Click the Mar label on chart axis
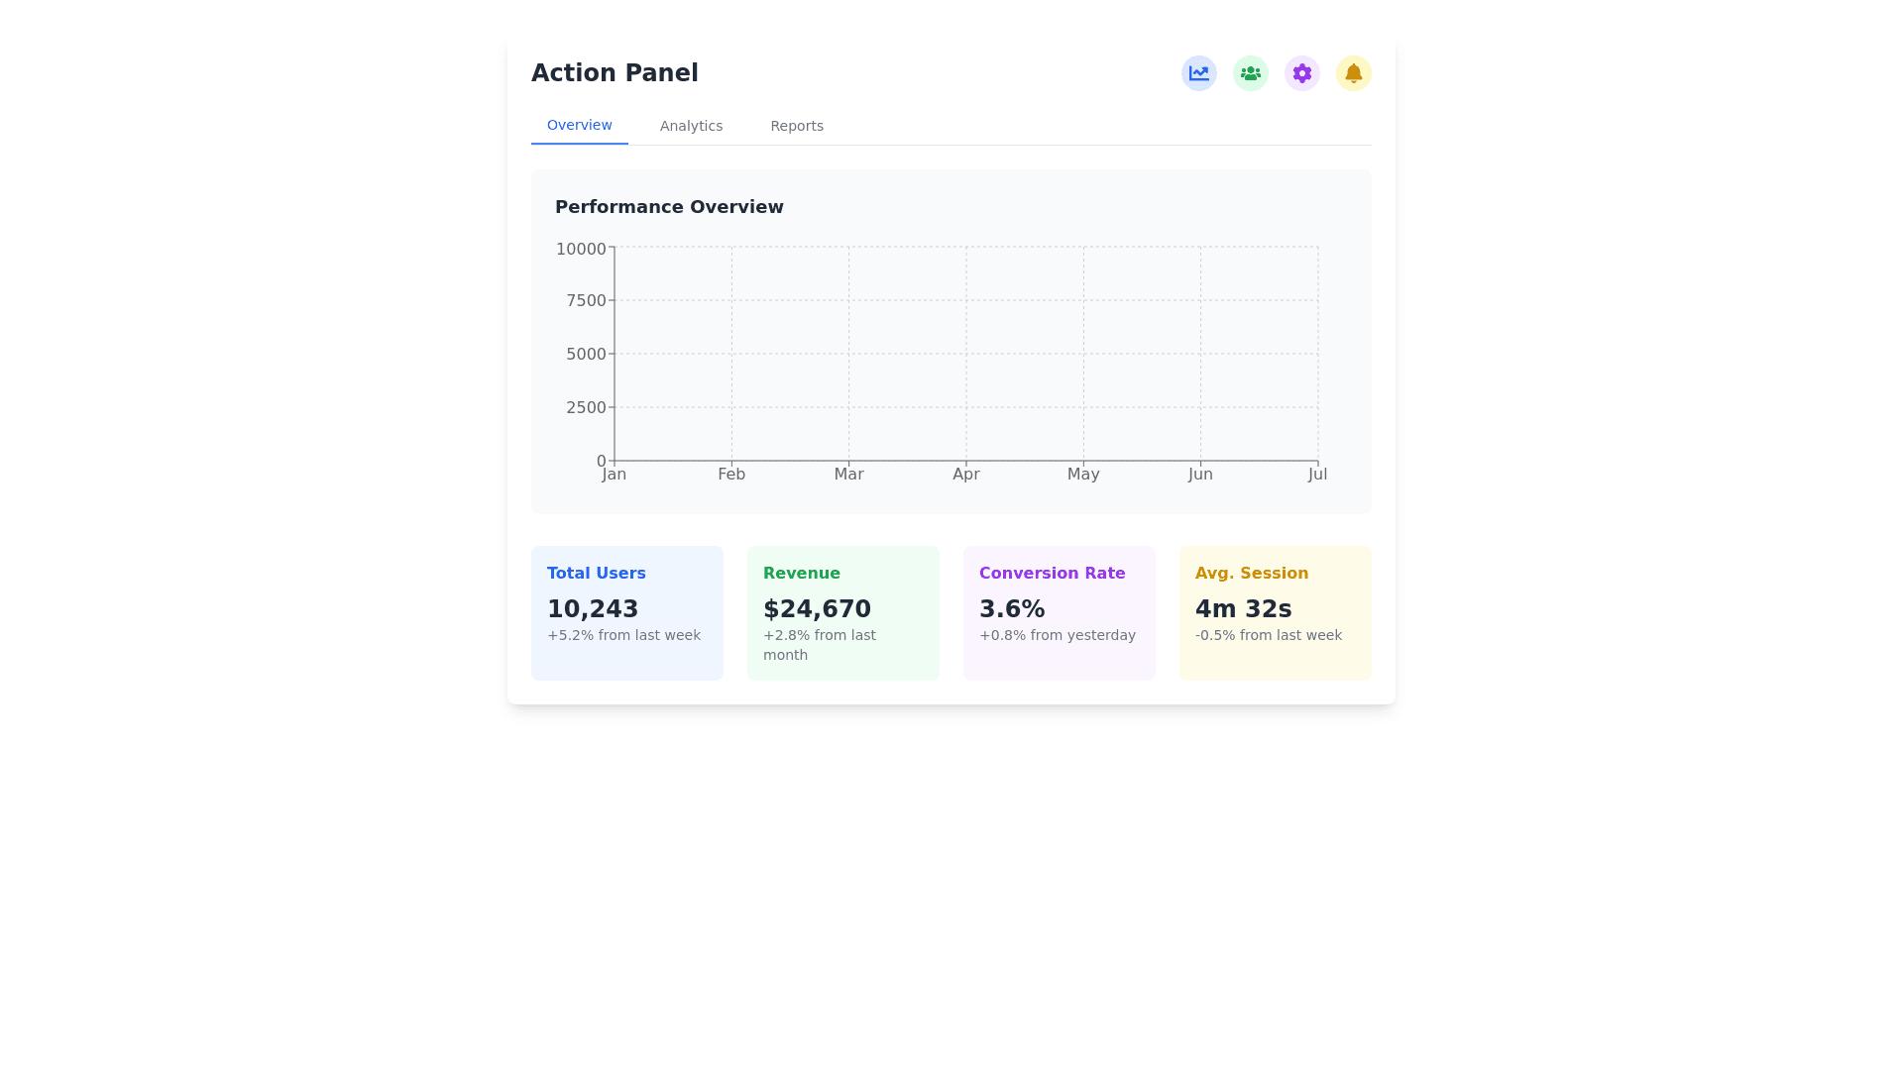Image resolution: width=1903 pixels, height=1070 pixels. (848, 475)
